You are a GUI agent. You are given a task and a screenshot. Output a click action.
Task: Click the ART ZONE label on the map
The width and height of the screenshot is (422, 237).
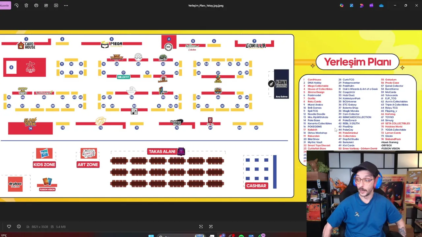point(88,165)
